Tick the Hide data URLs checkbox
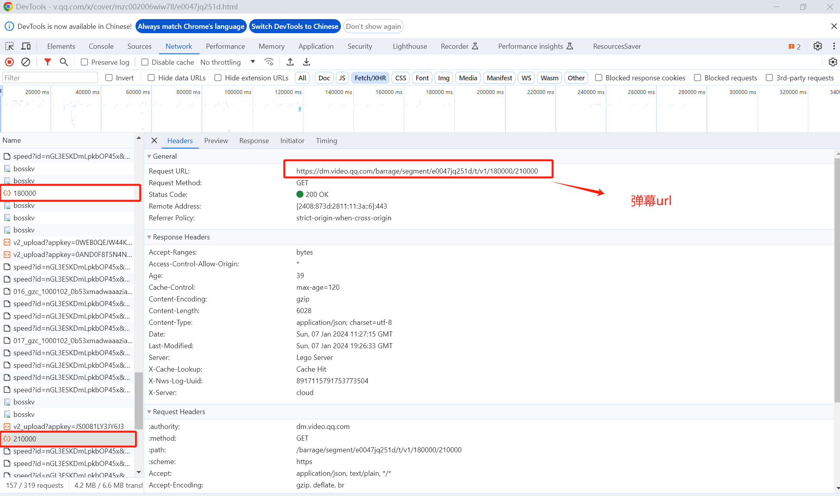Image resolution: width=840 pixels, height=496 pixels. pos(151,78)
